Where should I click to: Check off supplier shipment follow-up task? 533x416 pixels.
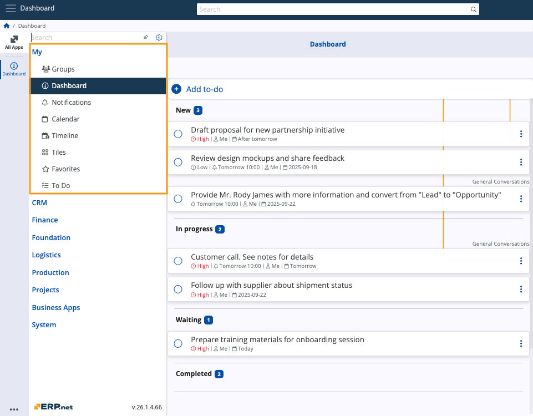tap(178, 289)
